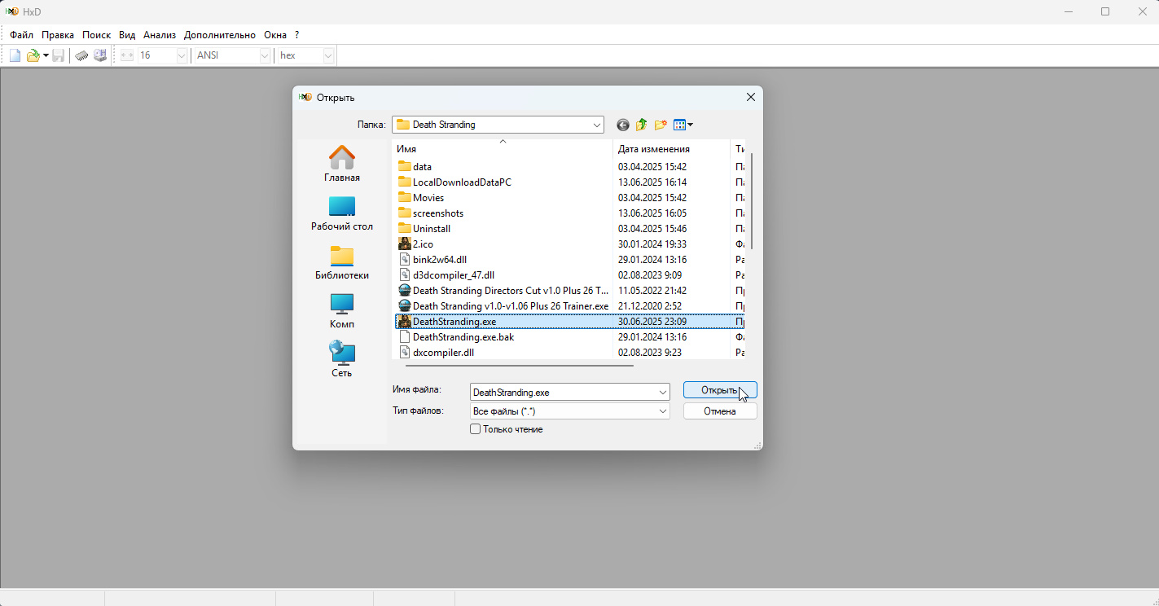Select Главная in the places sidebar

pyautogui.click(x=342, y=164)
